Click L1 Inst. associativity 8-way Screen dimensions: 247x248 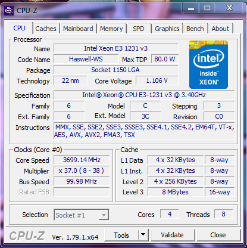pyautogui.click(x=220, y=170)
